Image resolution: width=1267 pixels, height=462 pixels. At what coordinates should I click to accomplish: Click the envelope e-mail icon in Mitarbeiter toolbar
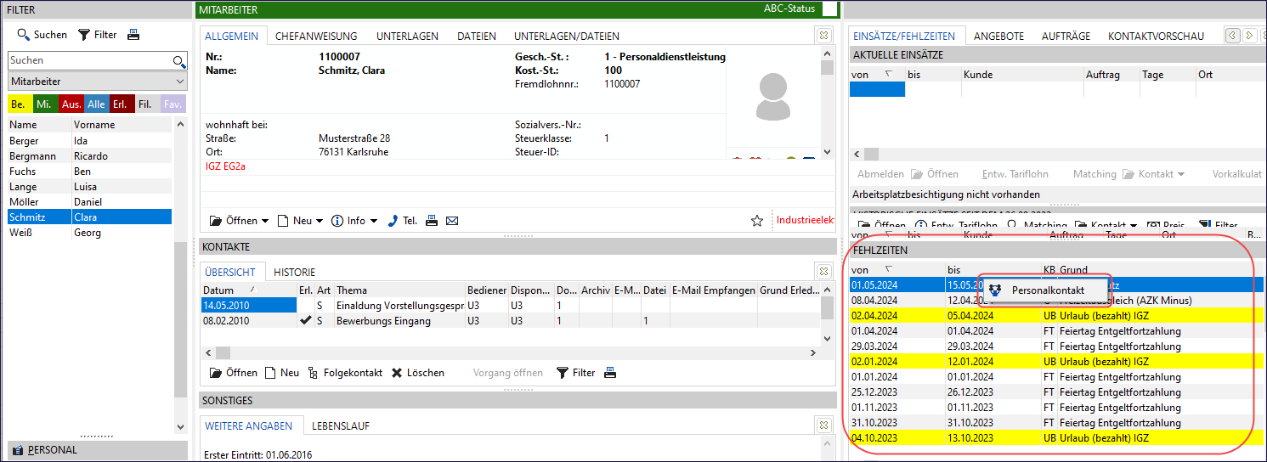click(452, 221)
